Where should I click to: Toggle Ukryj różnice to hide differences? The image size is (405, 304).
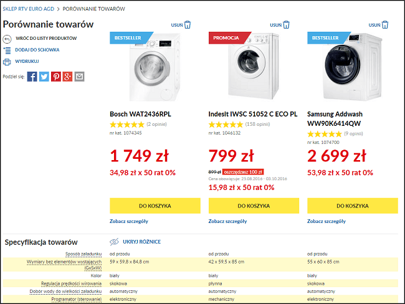point(141,242)
